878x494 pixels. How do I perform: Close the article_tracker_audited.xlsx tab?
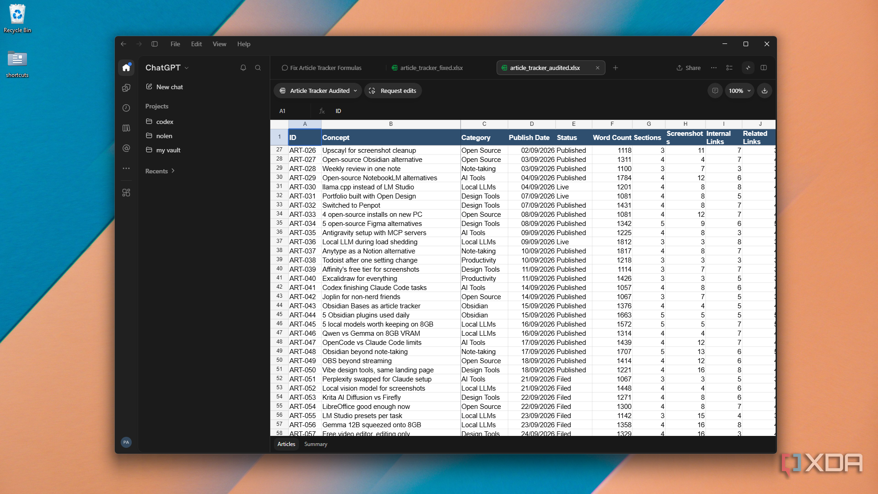[x=597, y=68]
